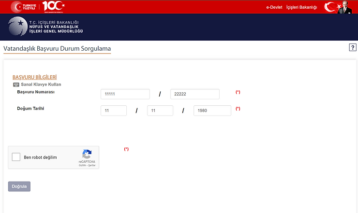Open the reCAPTCHA Şartlar link

point(92,165)
